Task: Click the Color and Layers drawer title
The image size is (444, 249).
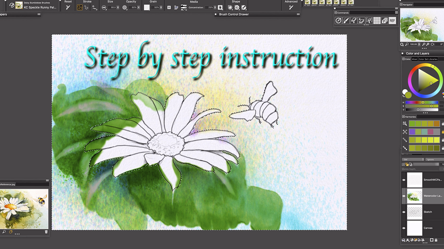Action: (417, 53)
